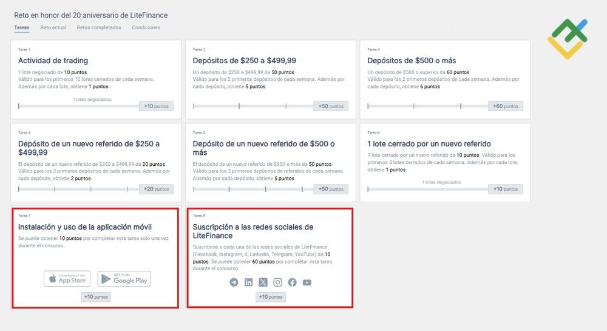Click +20 puntos in referido $250 a $499,99 card

point(157,189)
